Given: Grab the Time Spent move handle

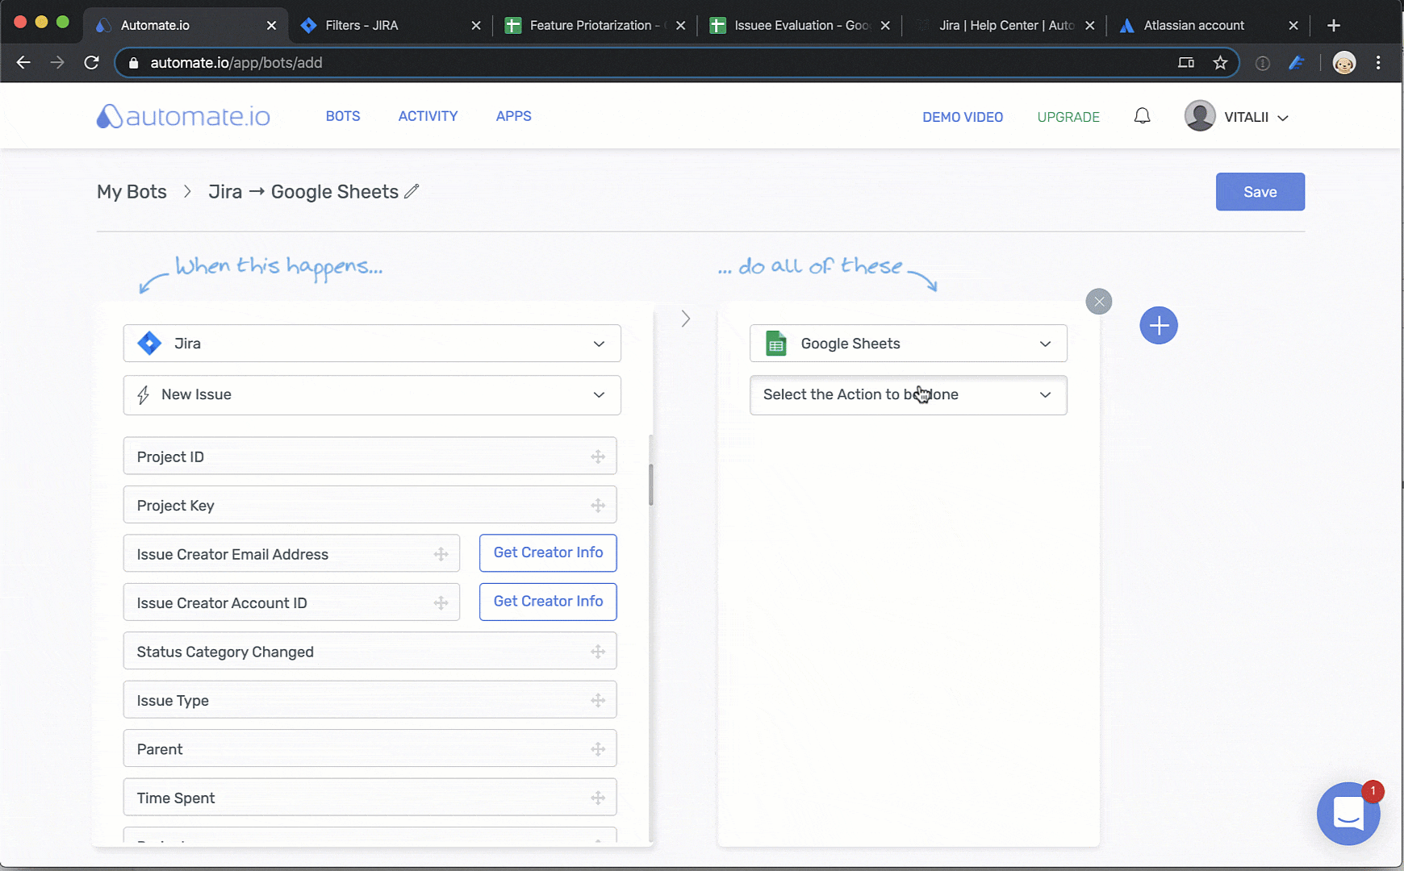Looking at the screenshot, I should click(x=598, y=798).
